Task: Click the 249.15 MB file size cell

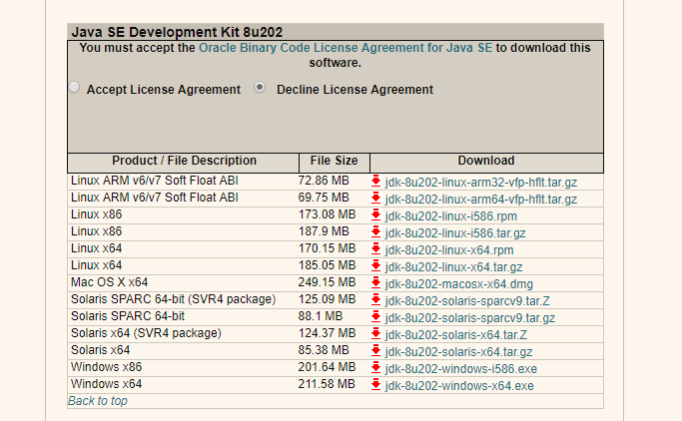Action: point(328,282)
